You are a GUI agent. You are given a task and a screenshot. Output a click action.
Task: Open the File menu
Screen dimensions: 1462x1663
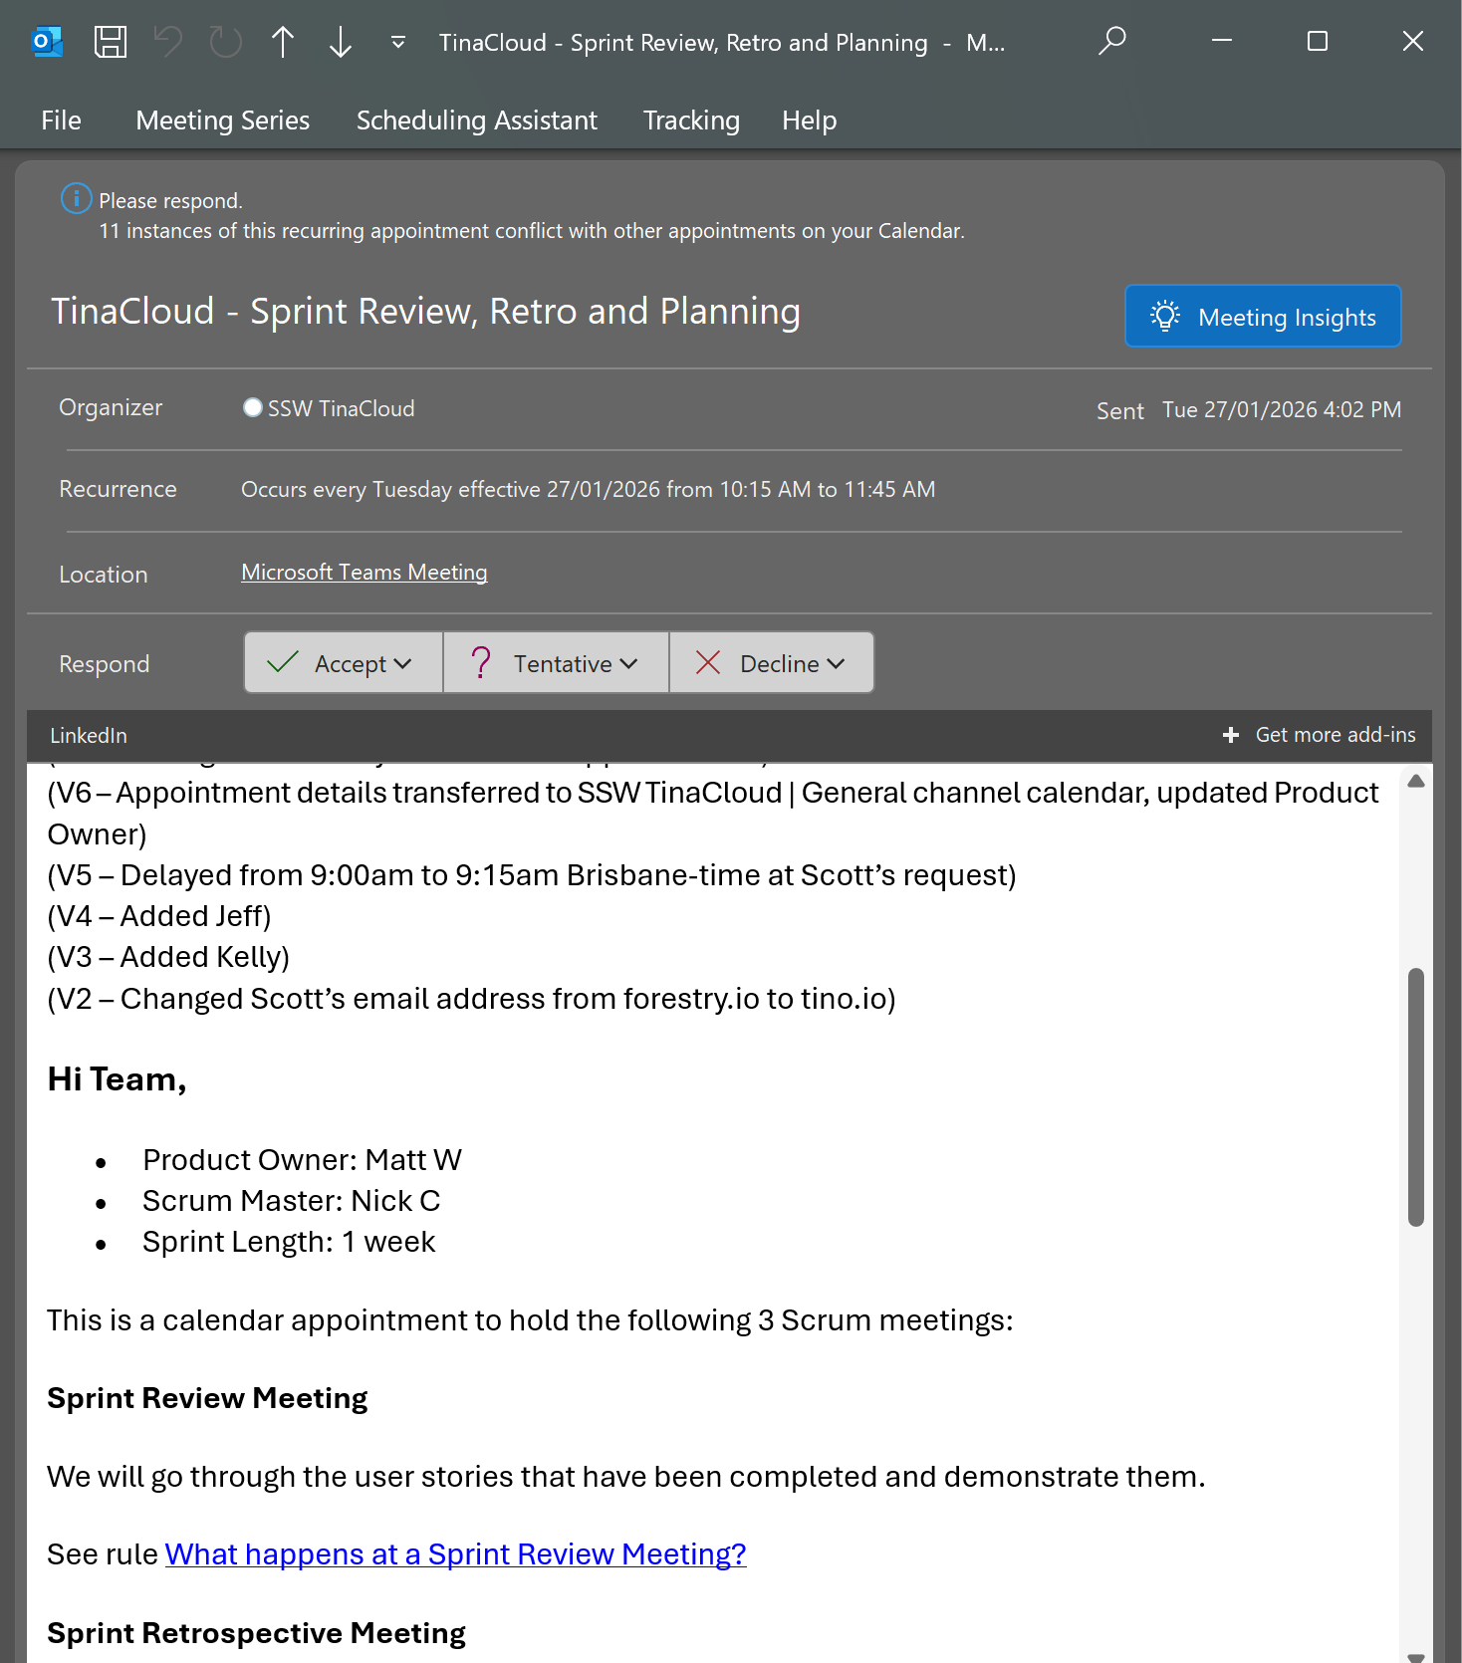pos(61,120)
